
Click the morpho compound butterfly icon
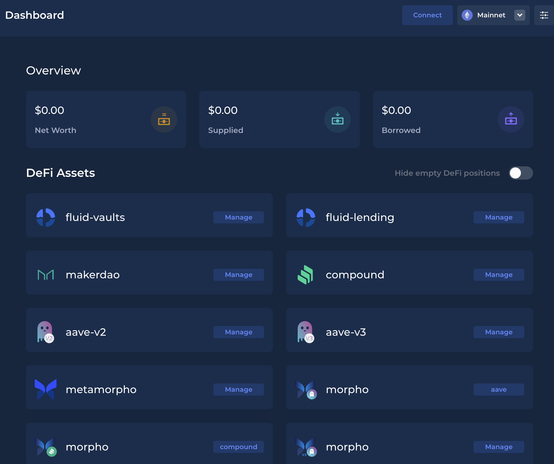(46, 447)
